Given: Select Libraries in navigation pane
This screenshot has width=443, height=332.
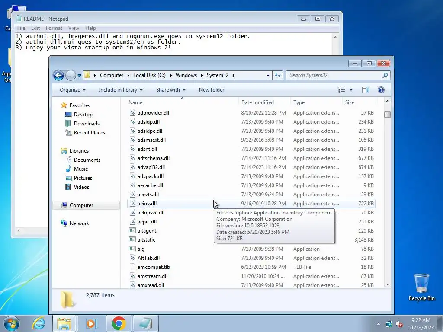Looking at the screenshot, I should [79, 151].
